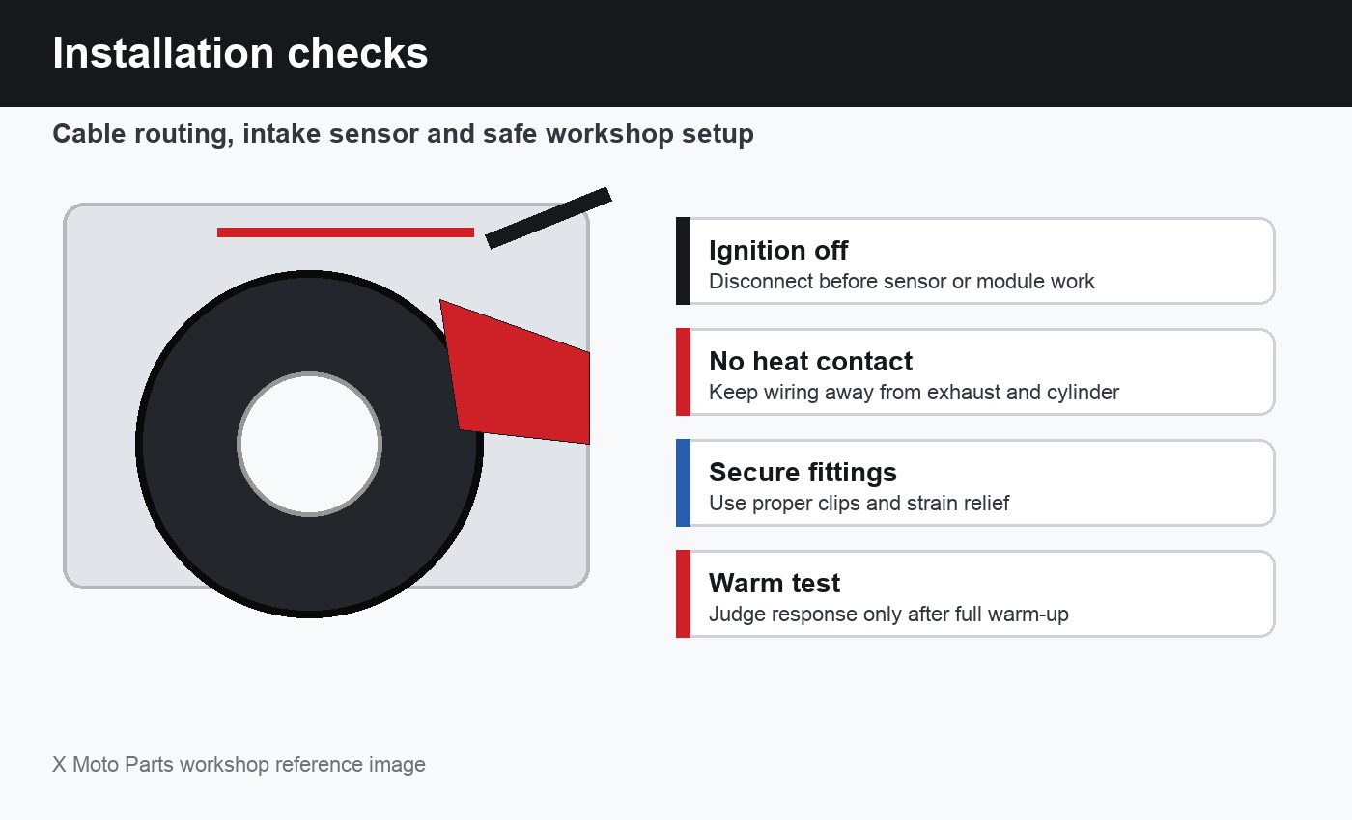Click 'Disconnect before sensor or module work' text
This screenshot has height=820, width=1352.
902,282
